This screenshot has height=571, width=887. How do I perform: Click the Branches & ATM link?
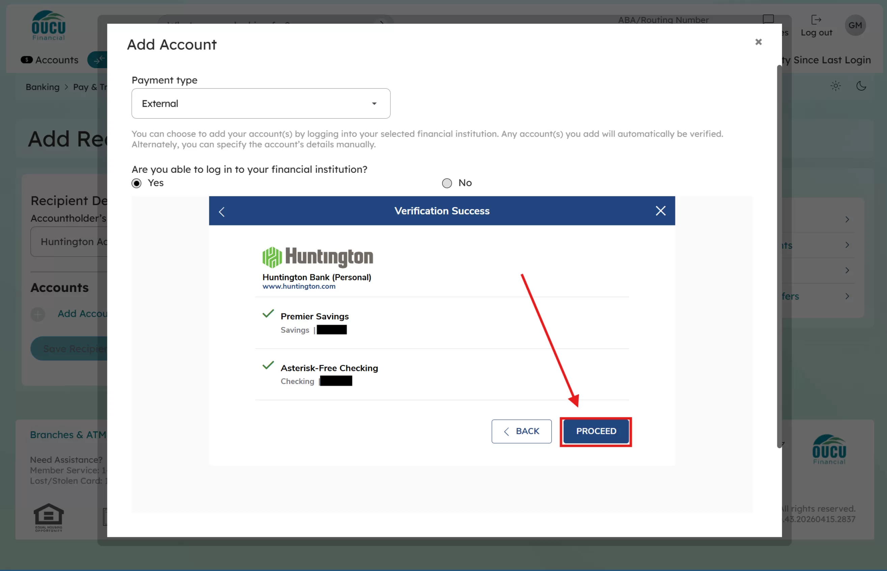[x=68, y=435]
